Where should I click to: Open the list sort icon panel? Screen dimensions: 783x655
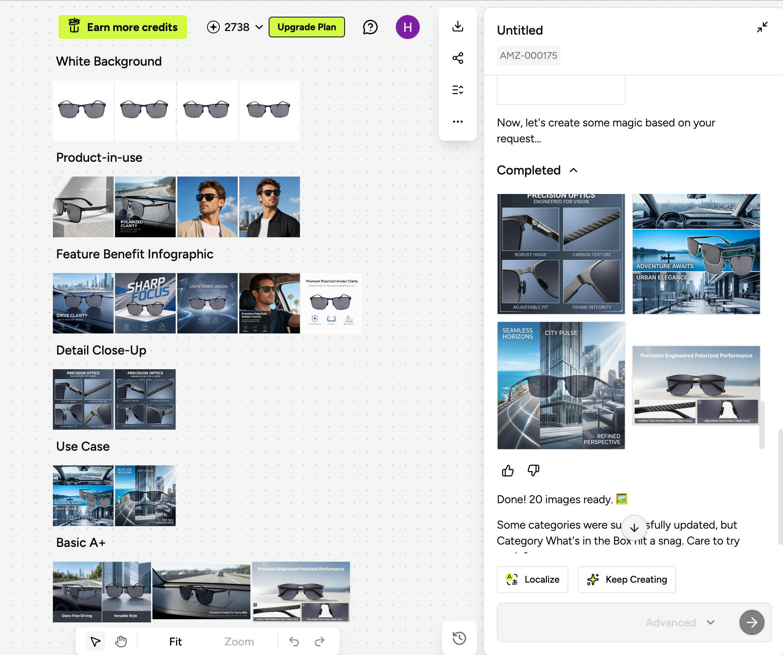click(458, 90)
